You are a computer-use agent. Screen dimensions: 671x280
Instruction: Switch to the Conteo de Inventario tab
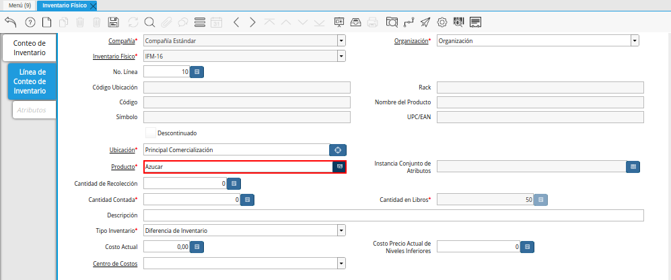coord(30,48)
